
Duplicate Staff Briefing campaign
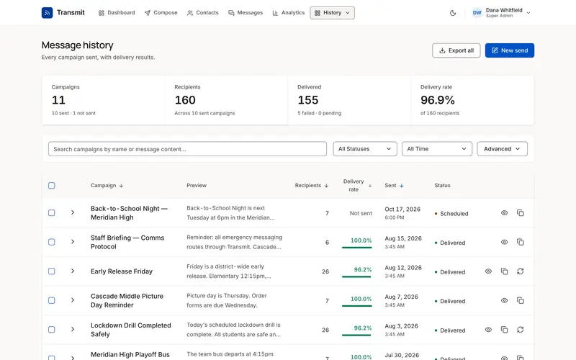click(520, 242)
